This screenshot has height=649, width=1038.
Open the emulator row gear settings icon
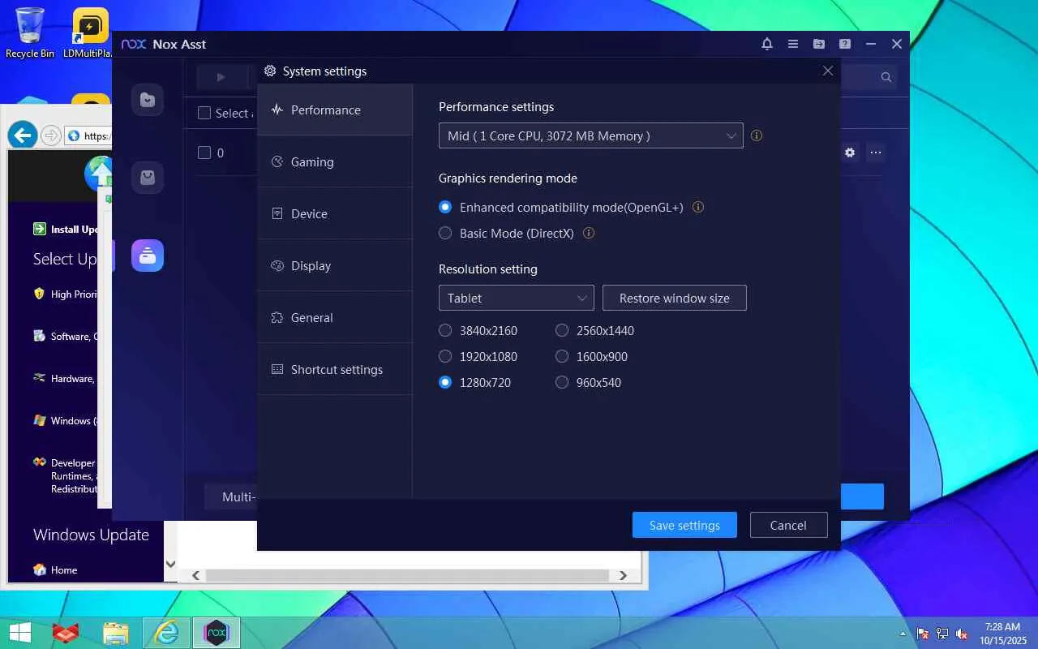(850, 153)
